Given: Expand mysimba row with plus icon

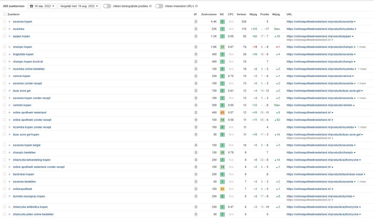Looking at the screenshot, I should coord(10,29).
